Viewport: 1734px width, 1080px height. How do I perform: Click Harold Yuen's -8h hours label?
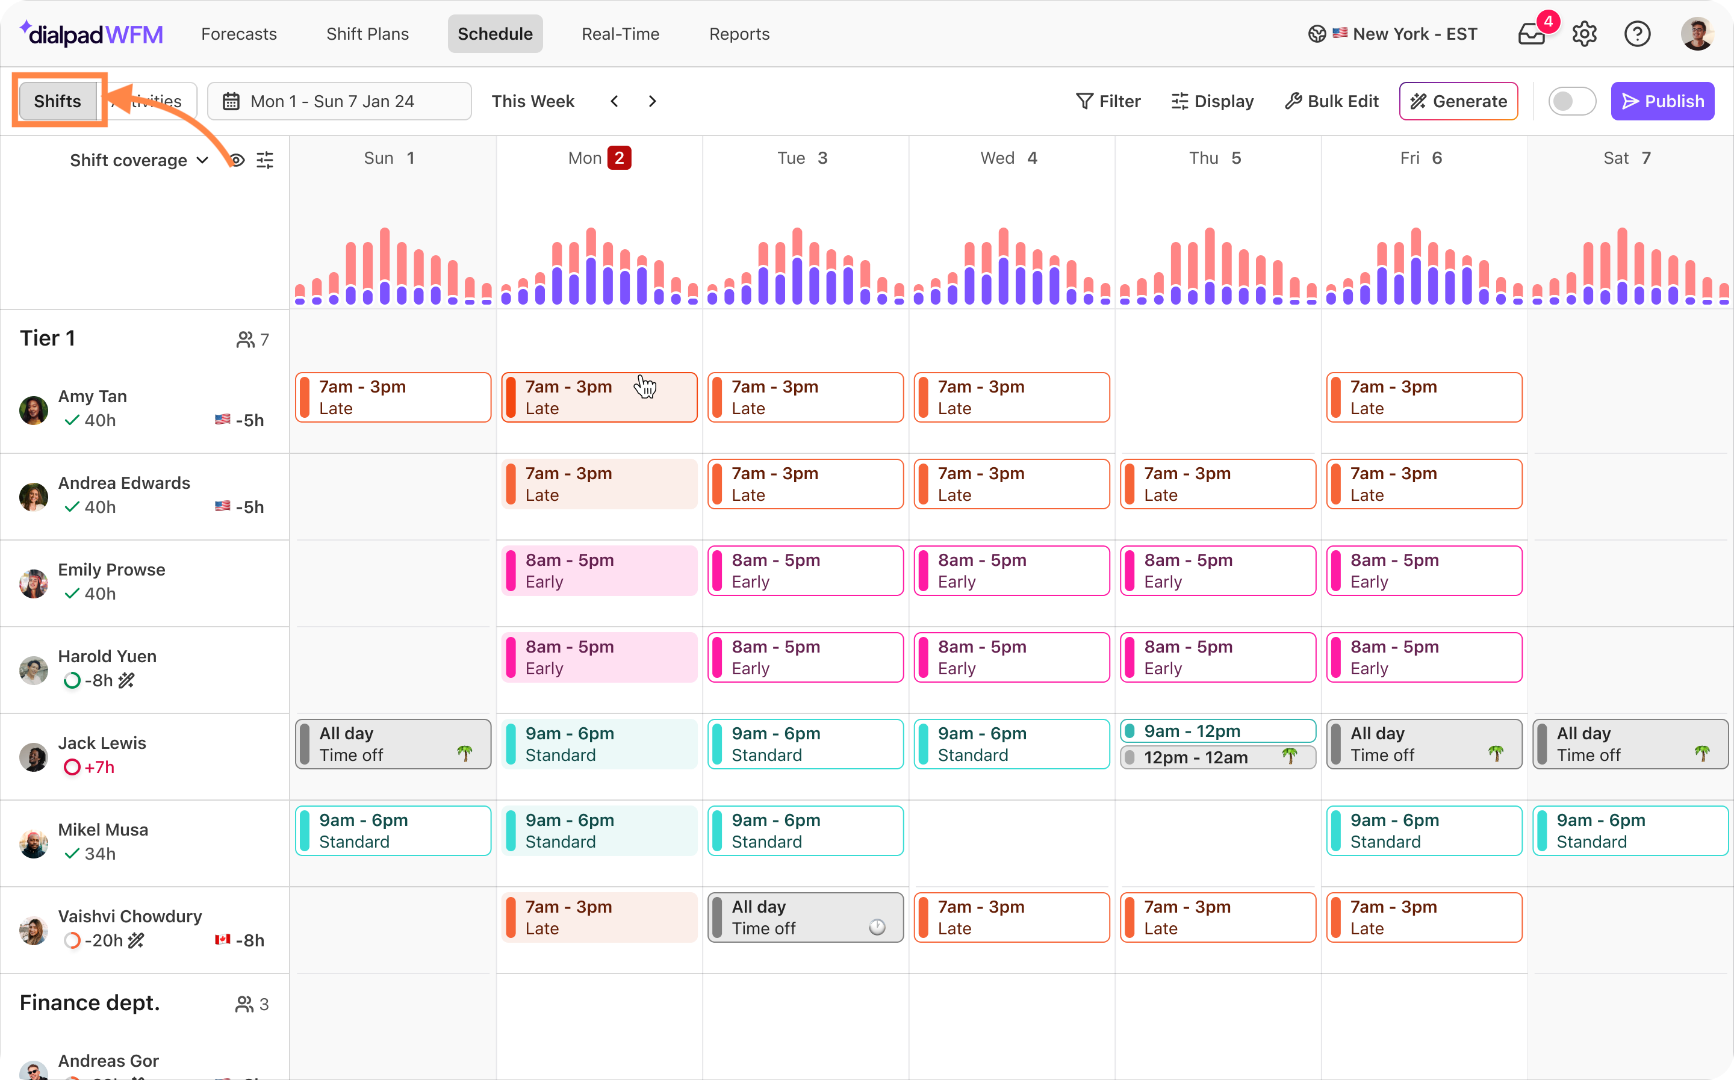99,680
